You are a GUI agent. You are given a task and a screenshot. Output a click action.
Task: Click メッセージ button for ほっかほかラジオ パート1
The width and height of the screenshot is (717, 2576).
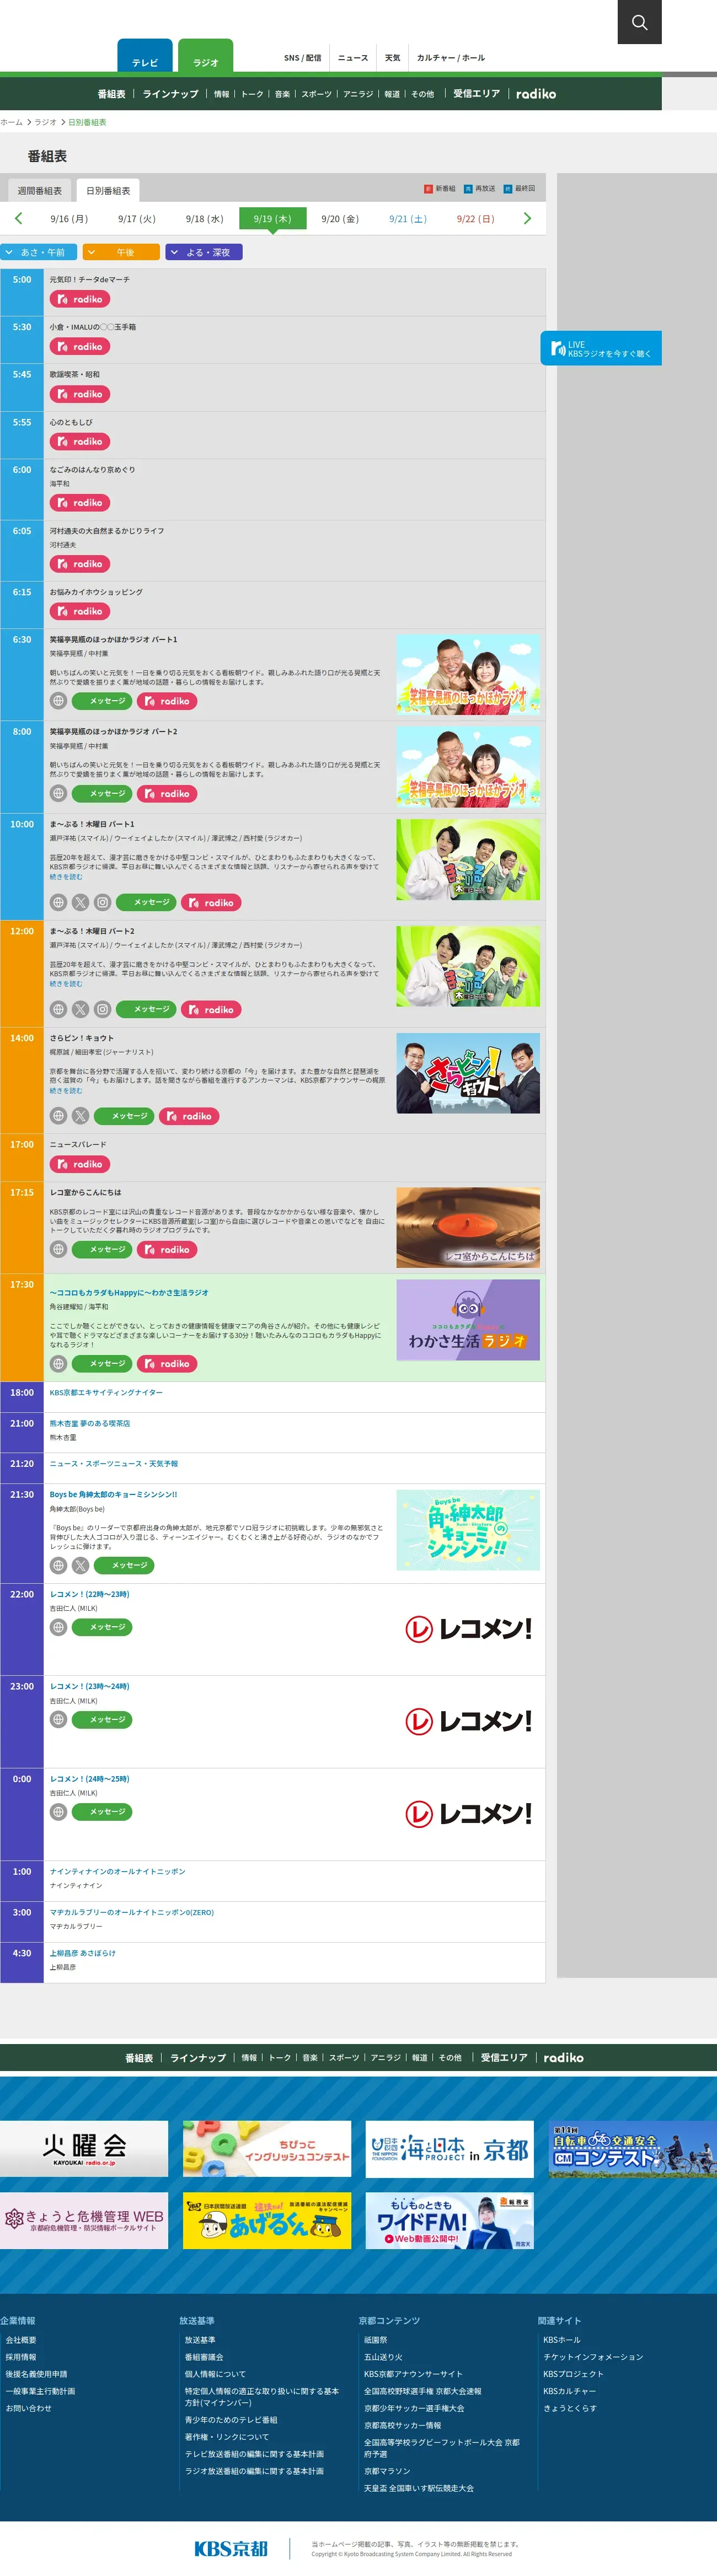102,701
